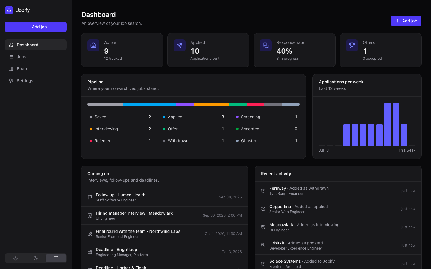
Task: Click the Northwind Labs interview calendar icon
Action: [90, 234]
